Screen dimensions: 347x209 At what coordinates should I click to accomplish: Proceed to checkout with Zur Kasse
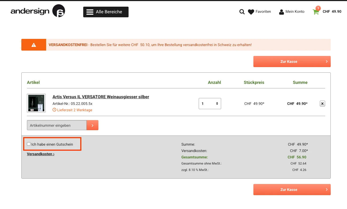point(292,62)
